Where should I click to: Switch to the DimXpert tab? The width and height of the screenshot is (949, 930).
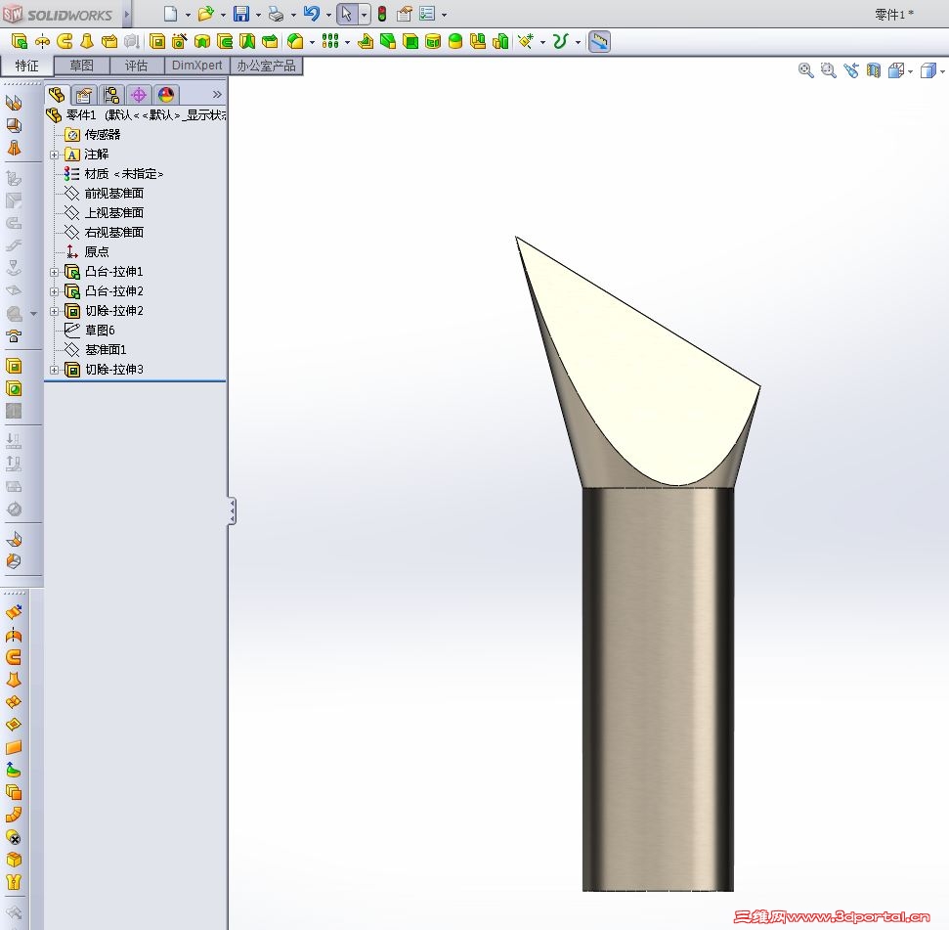pos(196,66)
